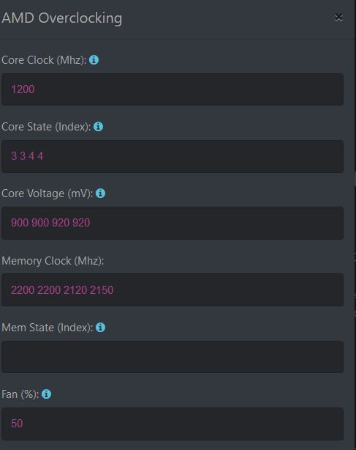Click the Core State field with 3 3 4 4
This screenshot has height=450, width=356.
click(x=173, y=156)
